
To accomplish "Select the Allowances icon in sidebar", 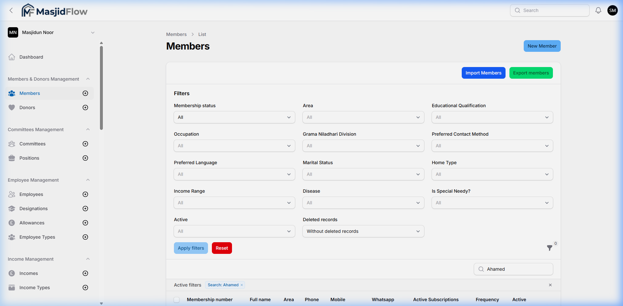I will pos(12,222).
